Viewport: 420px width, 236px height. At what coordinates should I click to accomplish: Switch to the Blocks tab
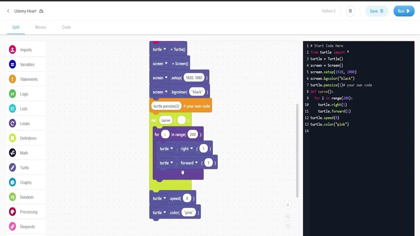click(x=41, y=27)
